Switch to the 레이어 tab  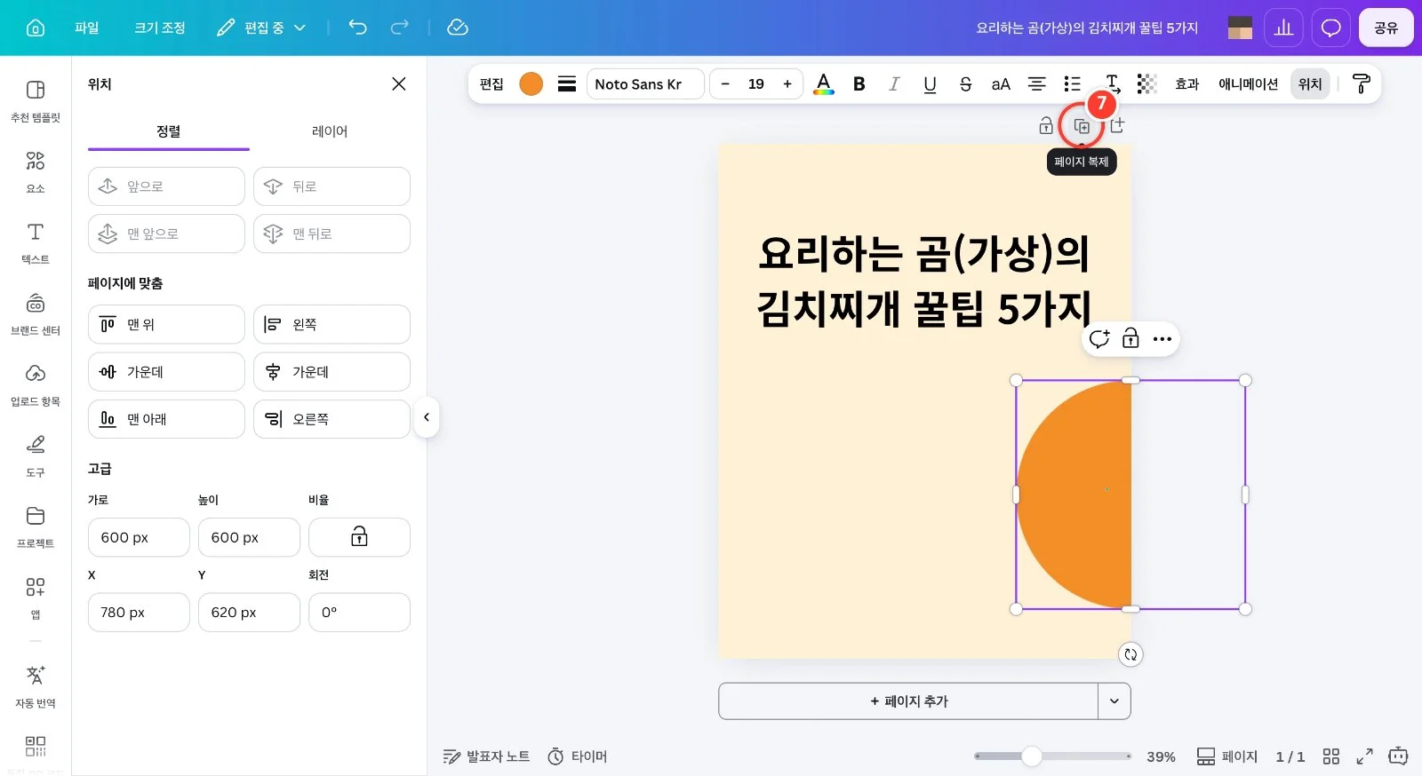click(x=330, y=131)
